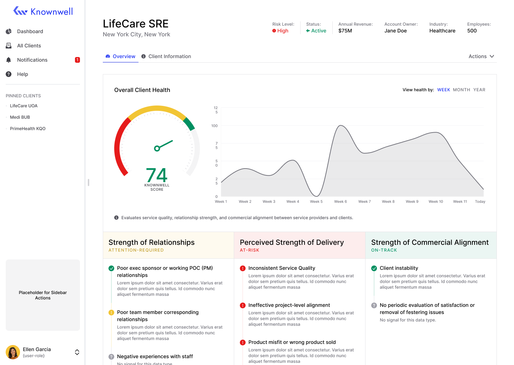Click the red alert icon for Inconsistent Service Quality
Viewport: 514px width, 365px height.
coord(243,268)
